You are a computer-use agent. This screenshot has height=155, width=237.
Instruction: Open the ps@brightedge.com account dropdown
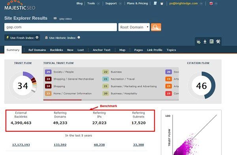point(201,4)
